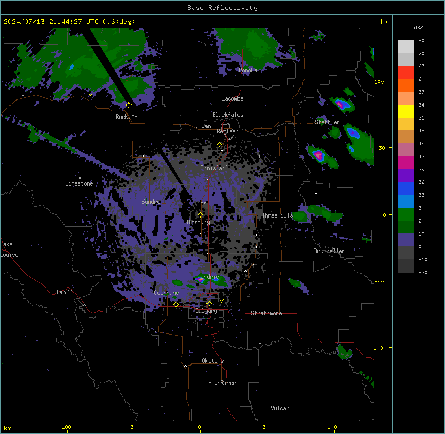Click the Sylvan label
This screenshot has width=445, height=434.
click(x=201, y=126)
